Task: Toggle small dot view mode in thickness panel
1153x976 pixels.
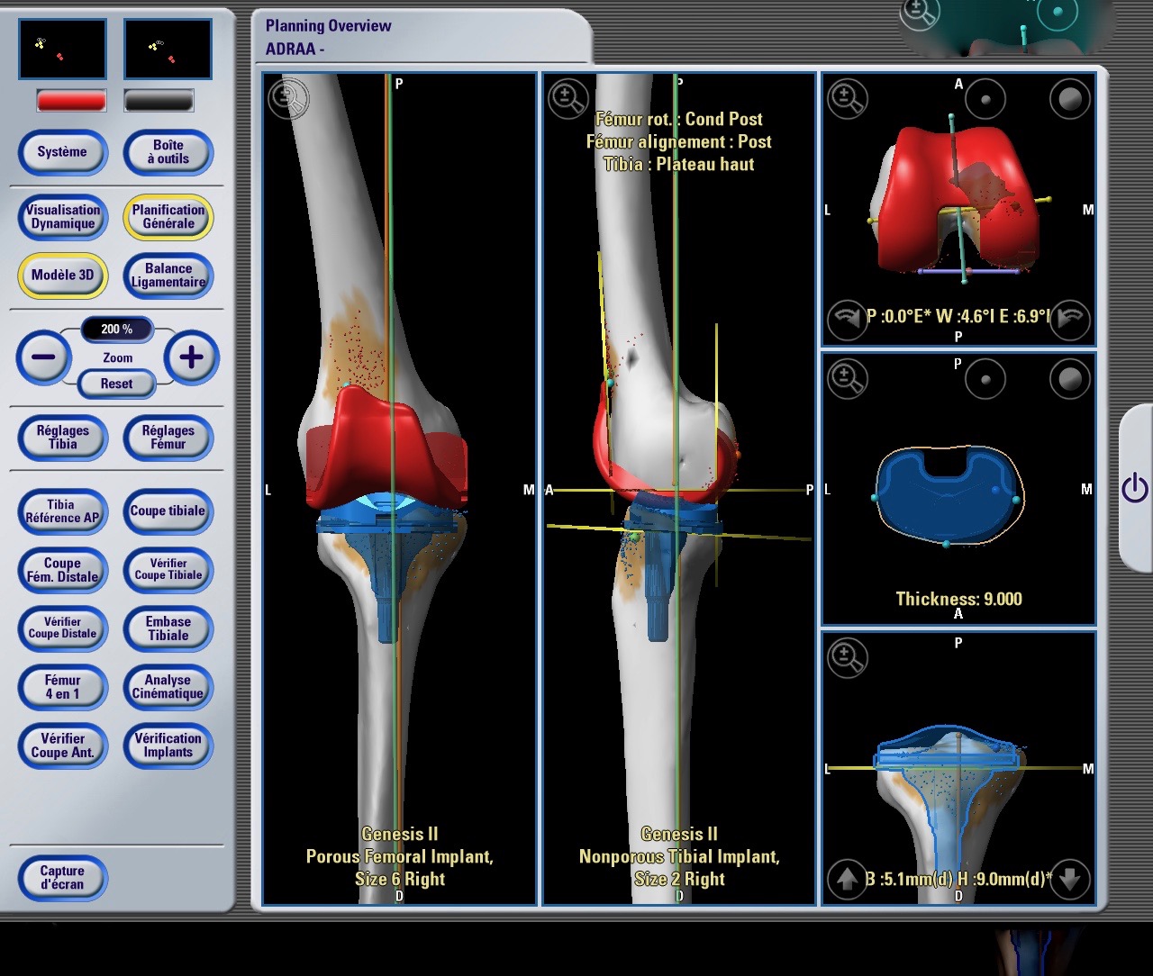Action: pyautogui.click(x=985, y=380)
